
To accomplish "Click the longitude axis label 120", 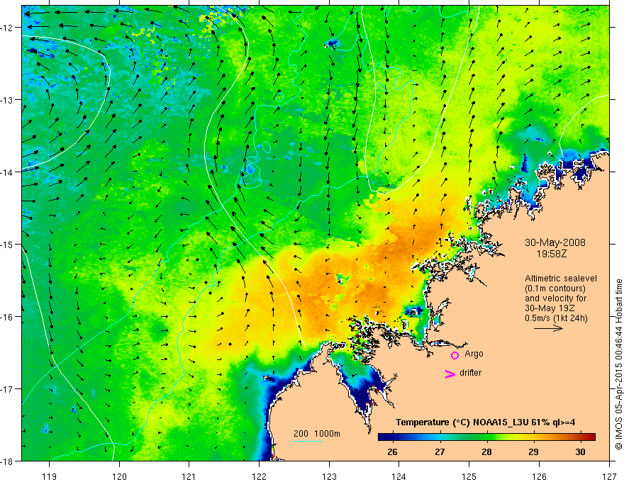I will (x=119, y=476).
